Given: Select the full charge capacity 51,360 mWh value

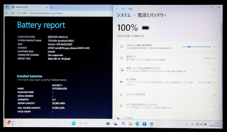Looking at the screenshot, I should [x=58, y=108].
